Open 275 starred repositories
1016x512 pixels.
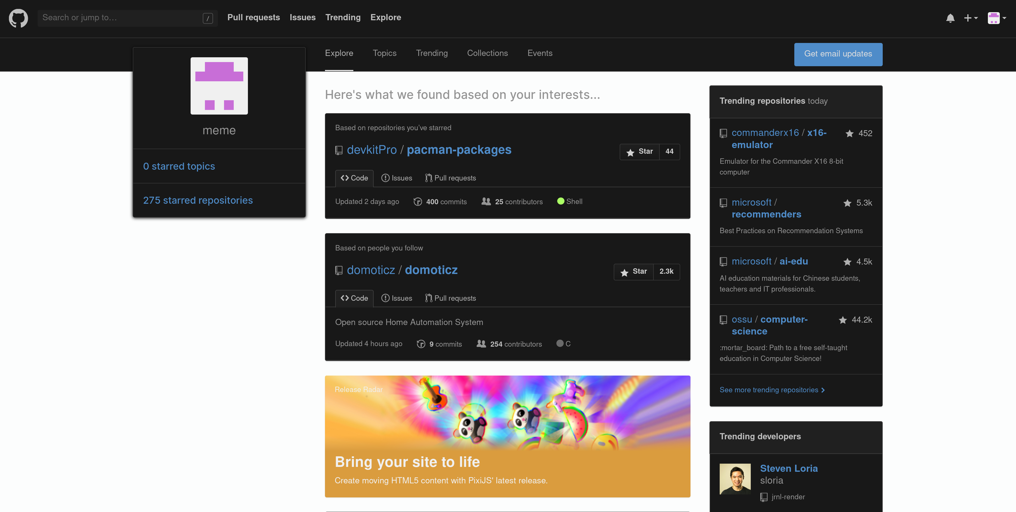[x=198, y=200]
